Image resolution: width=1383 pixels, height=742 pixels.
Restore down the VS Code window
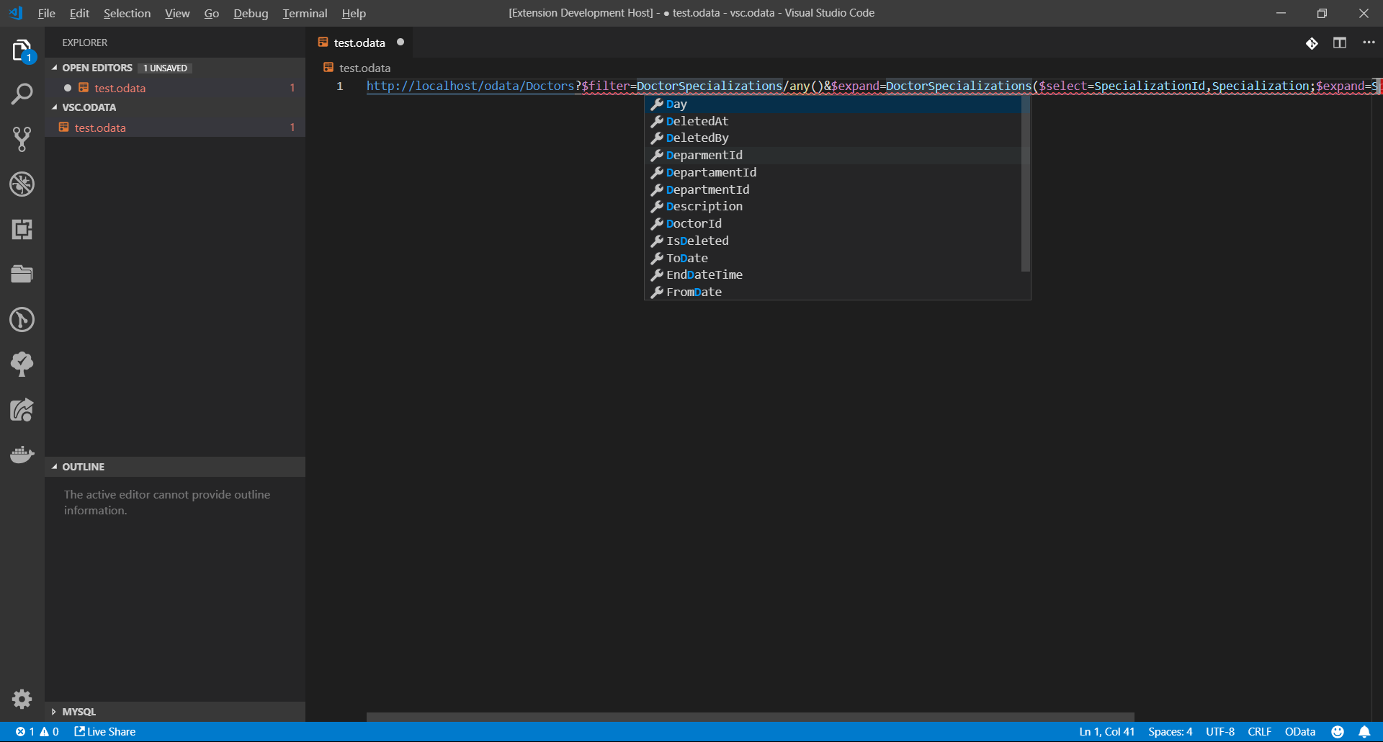(1322, 13)
